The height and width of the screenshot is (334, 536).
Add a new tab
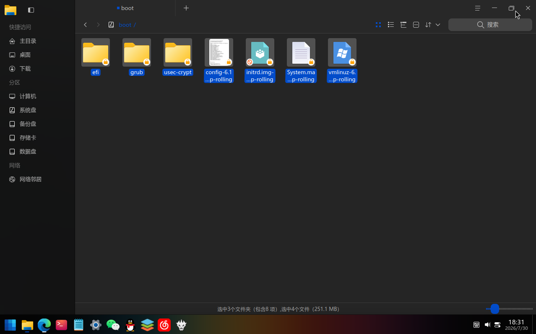pyautogui.click(x=186, y=8)
